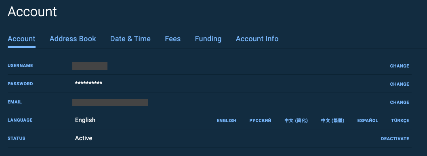
Task: Select TÜRKÇE language option
Action: tap(400, 120)
